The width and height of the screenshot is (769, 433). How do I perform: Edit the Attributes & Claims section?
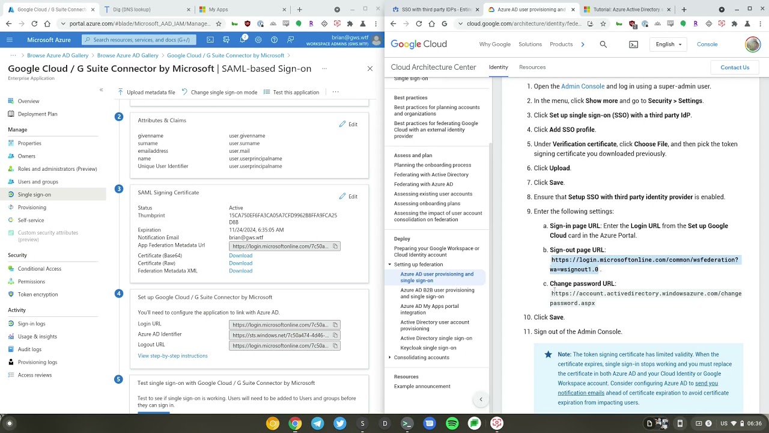(x=348, y=124)
